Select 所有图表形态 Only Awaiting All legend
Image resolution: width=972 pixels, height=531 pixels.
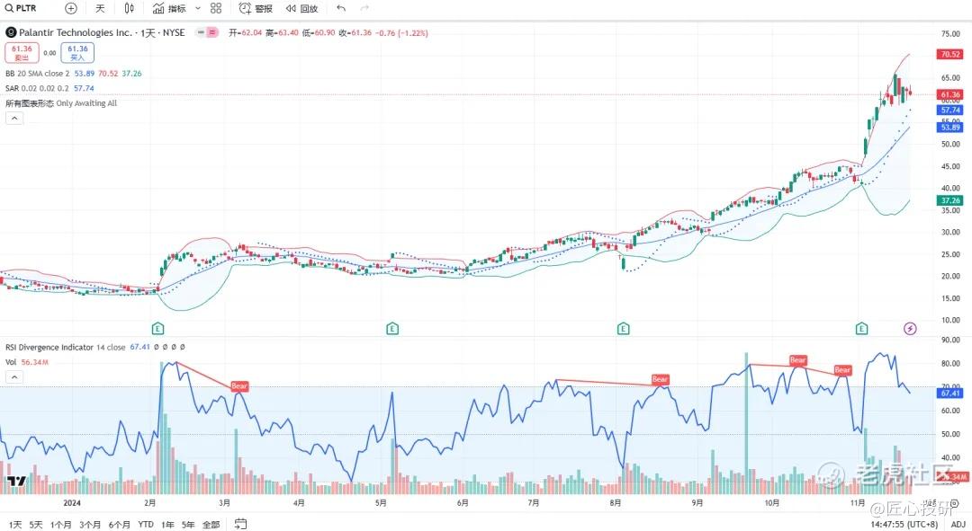click(x=61, y=102)
